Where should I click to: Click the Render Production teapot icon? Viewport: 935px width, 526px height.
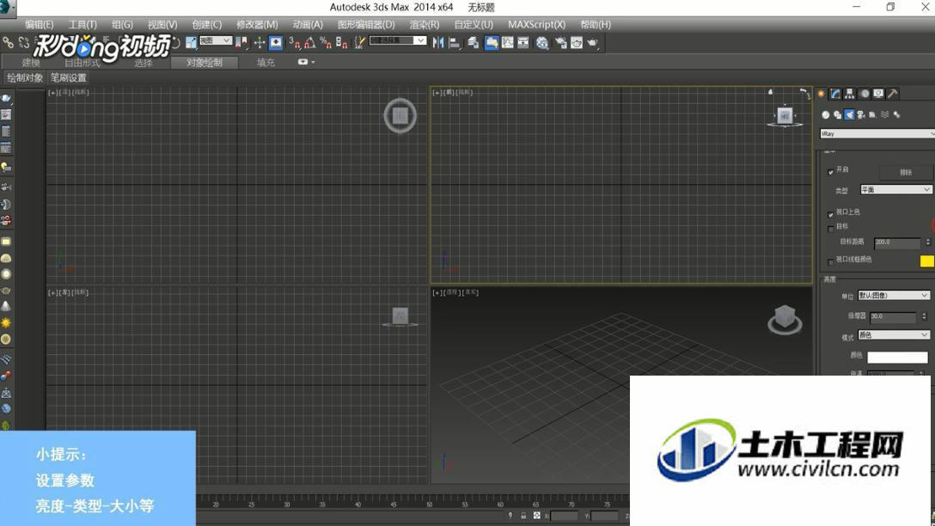[592, 42]
